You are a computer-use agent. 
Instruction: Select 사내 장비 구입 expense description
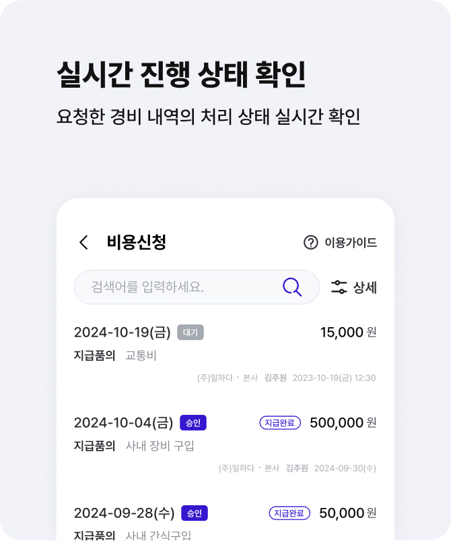pyautogui.click(x=160, y=446)
